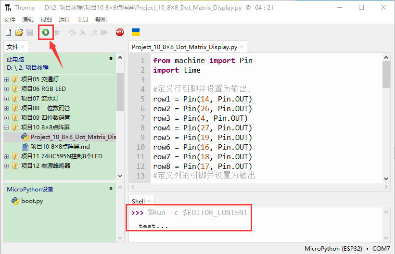Screen dimensions: 395x254
Task: Click the Ukraine flag icon in toolbar
Action: point(136,32)
